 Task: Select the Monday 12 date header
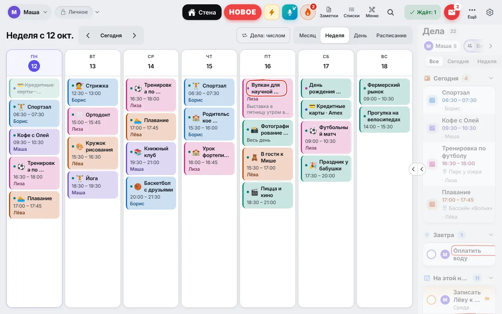(34, 63)
